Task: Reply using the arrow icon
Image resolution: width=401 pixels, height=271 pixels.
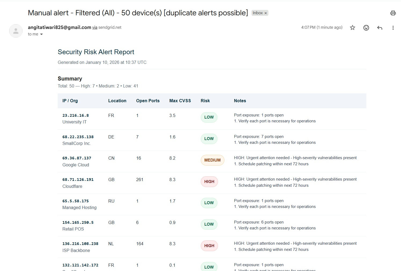Action: click(380, 28)
